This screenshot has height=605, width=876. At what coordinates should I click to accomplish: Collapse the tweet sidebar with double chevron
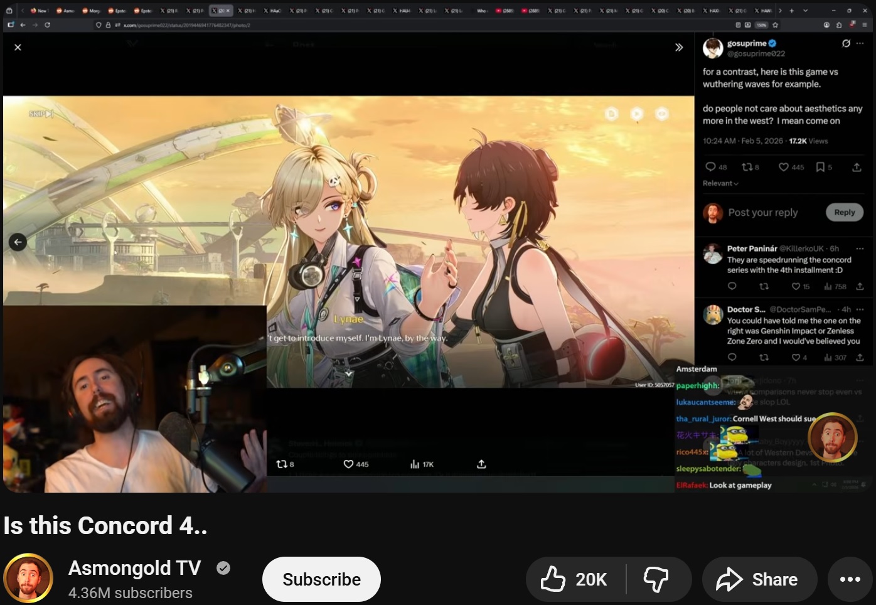pos(679,47)
